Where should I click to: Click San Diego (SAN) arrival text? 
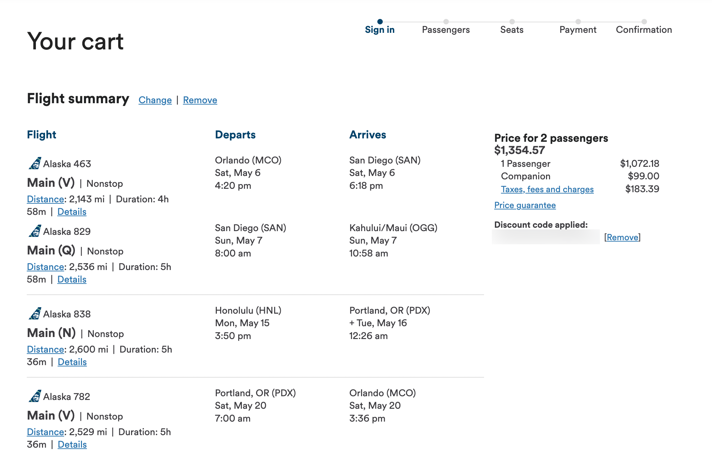pos(385,160)
